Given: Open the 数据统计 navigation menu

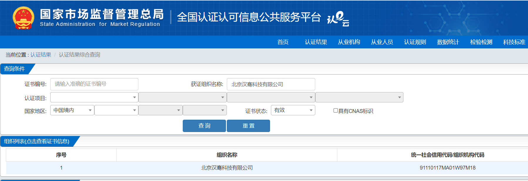Looking at the screenshot, I should [448, 42].
